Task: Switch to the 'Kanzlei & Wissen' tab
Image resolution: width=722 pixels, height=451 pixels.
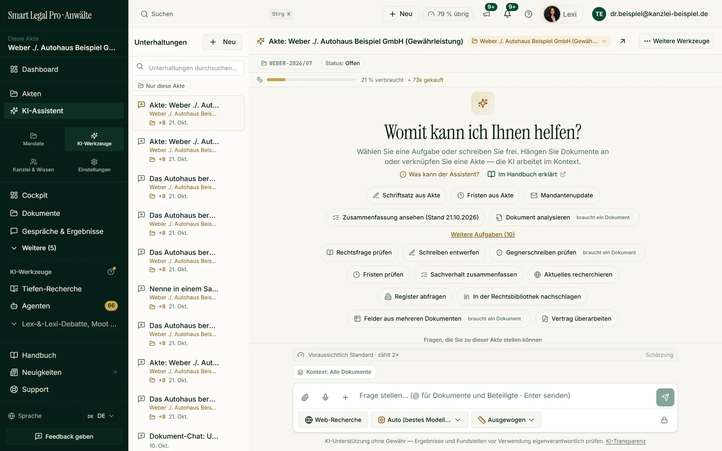Action: pos(33,166)
